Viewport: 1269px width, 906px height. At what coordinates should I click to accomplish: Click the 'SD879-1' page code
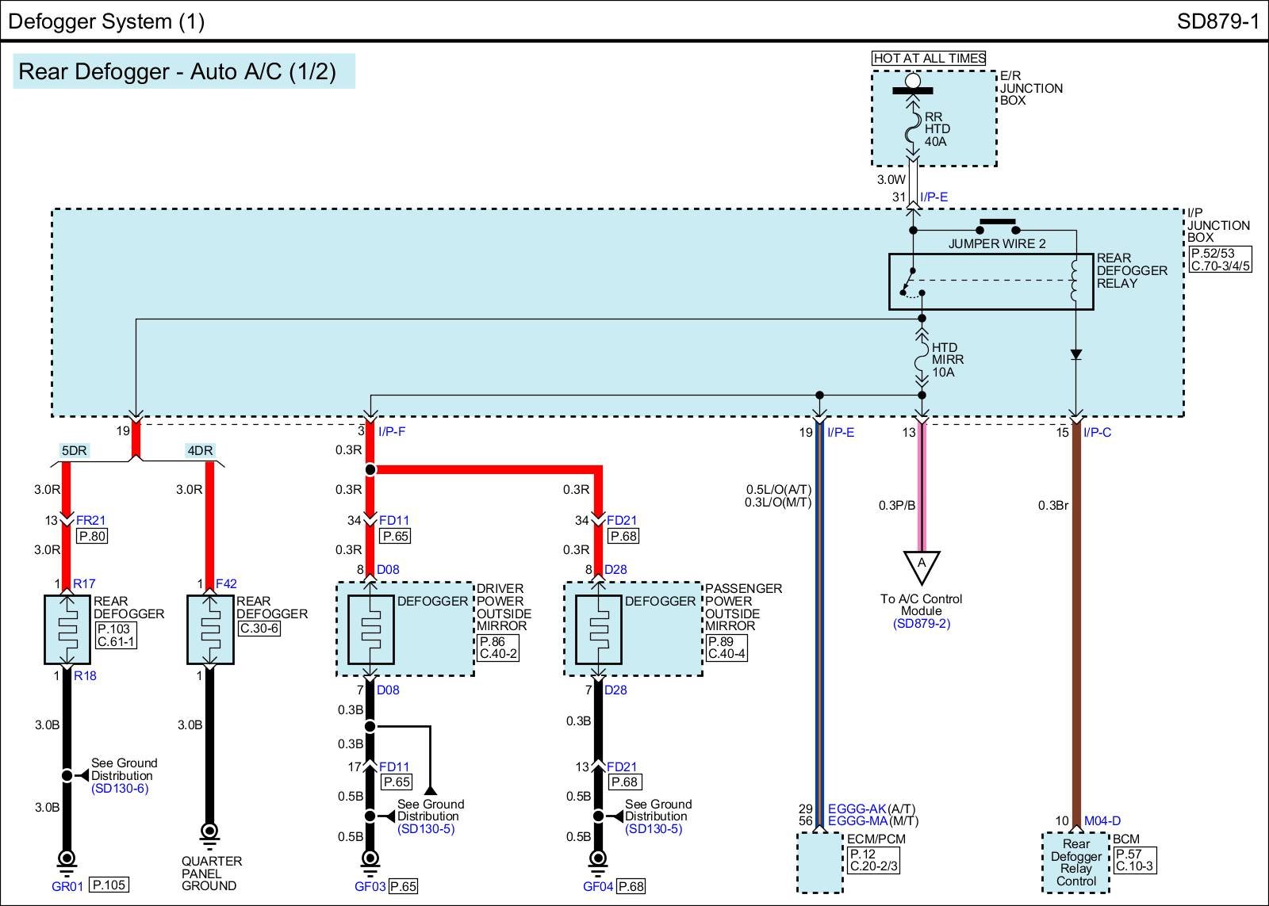(1218, 21)
